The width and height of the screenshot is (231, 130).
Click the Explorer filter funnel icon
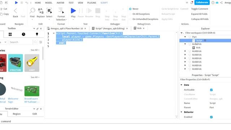tap(182, 33)
